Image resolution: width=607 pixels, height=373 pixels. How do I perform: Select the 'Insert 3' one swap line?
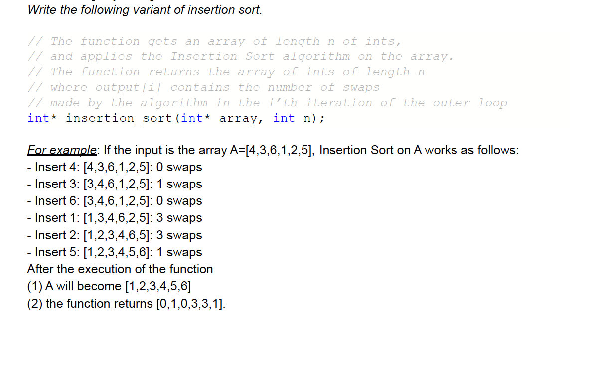point(115,184)
